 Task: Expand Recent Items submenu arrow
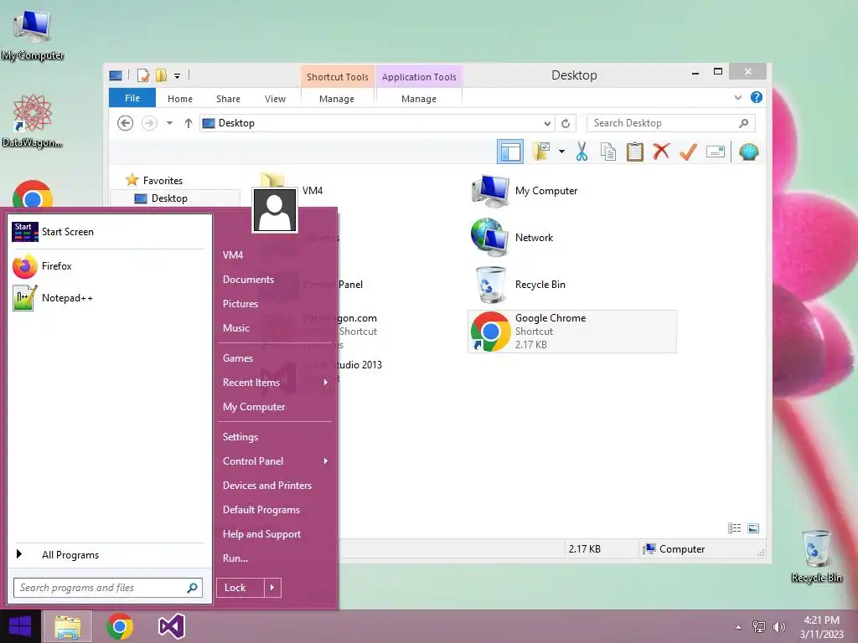tap(326, 382)
